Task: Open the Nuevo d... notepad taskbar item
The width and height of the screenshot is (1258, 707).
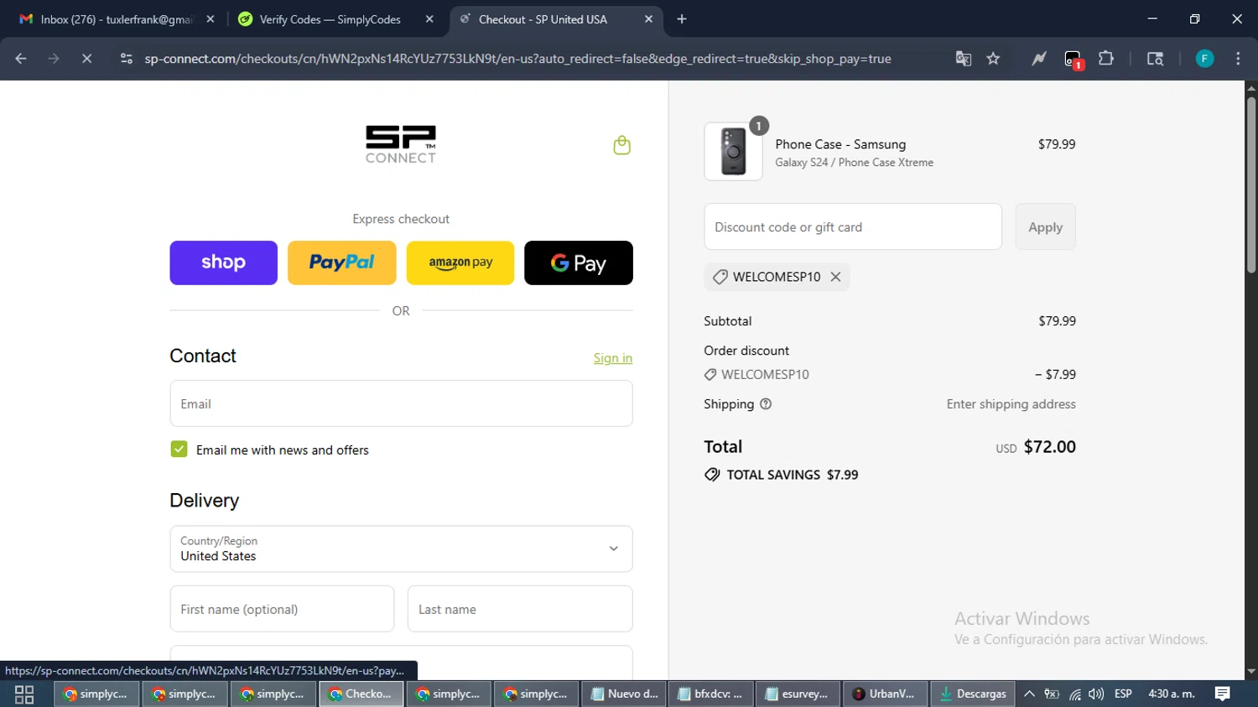Action: (x=625, y=694)
